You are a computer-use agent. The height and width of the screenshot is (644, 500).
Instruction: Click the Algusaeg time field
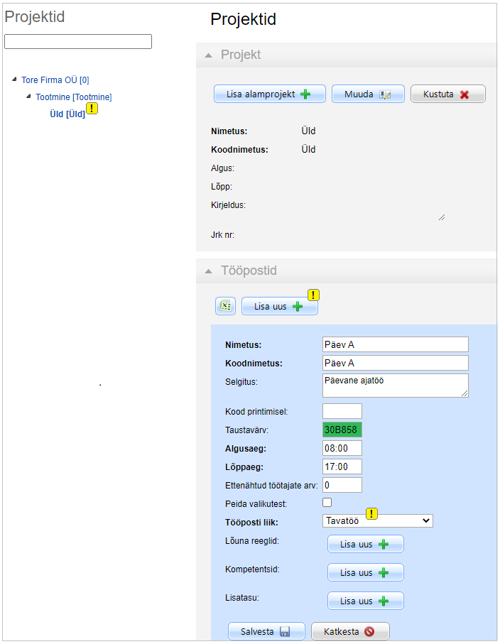[342, 448]
